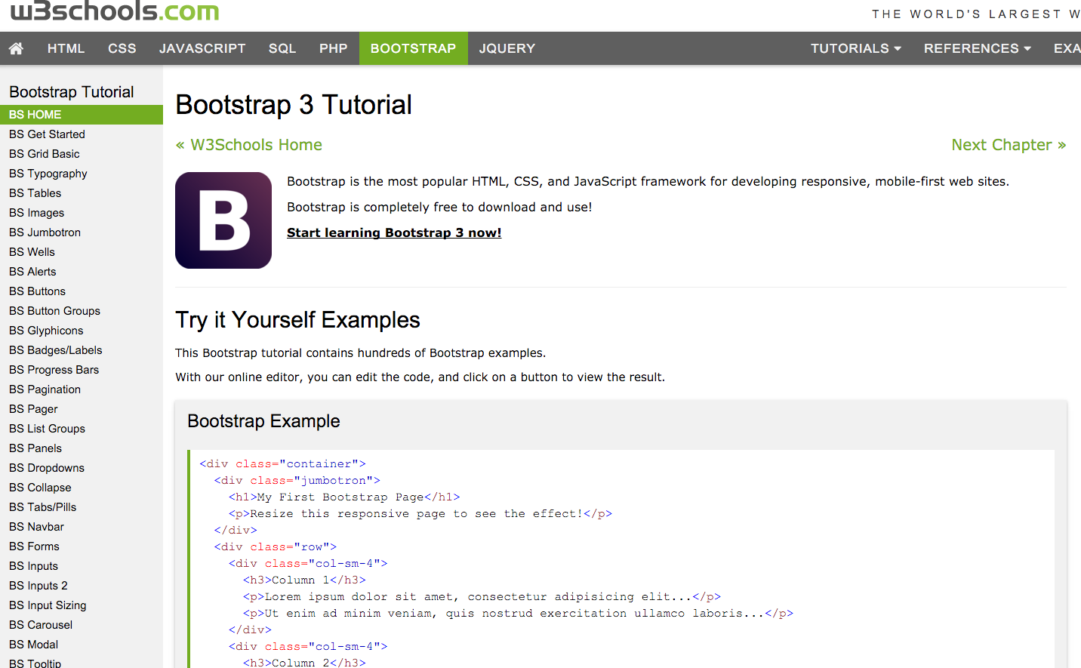Select the PHP tab

[334, 48]
